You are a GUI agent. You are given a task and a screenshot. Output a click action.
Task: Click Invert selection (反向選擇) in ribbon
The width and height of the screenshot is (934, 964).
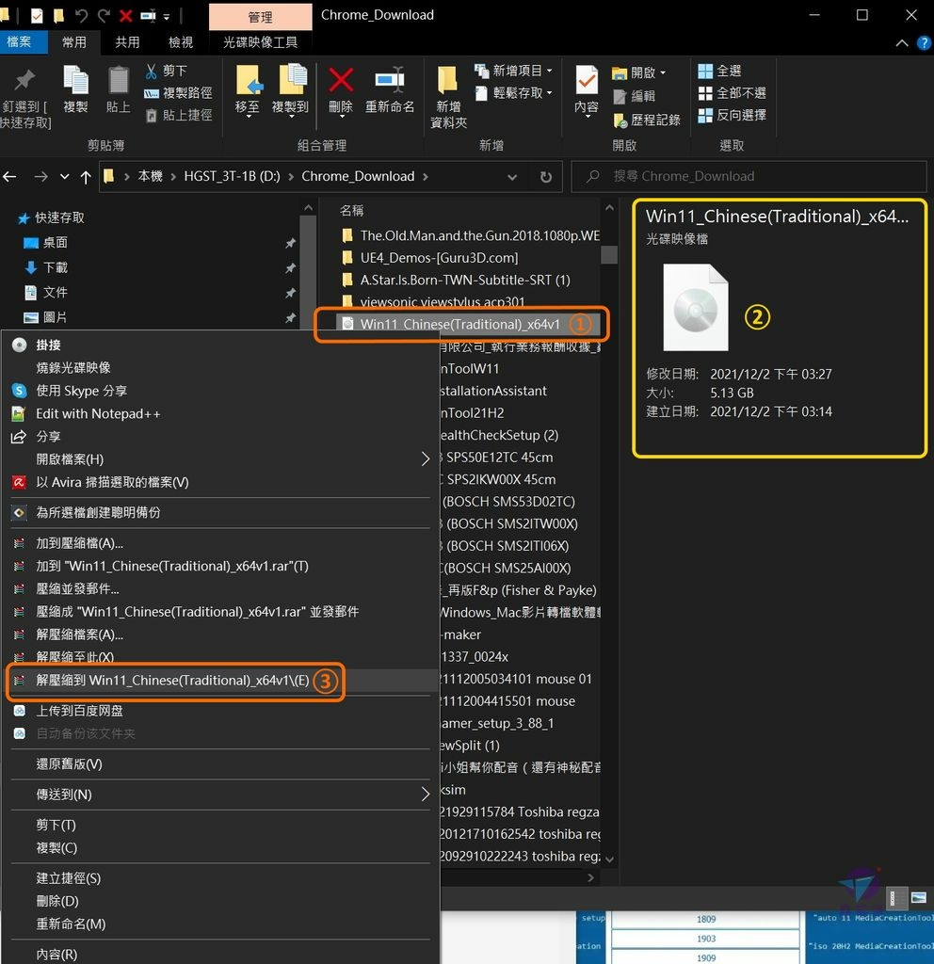[x=733, y=115]
